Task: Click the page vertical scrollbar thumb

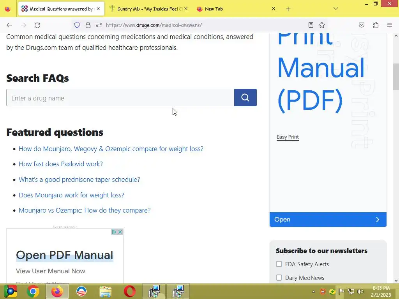Action: click(x=396, y=76)
